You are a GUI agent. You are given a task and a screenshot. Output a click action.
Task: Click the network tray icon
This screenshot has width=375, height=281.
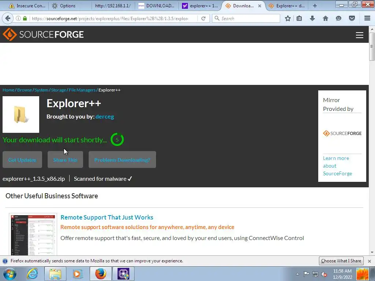pos(315,274)
